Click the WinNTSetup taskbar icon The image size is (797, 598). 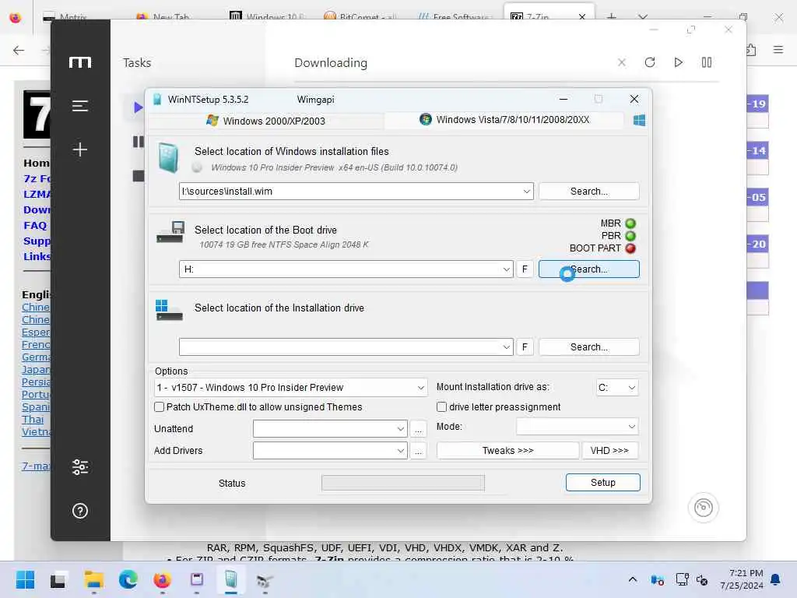[x=230, y=579]
